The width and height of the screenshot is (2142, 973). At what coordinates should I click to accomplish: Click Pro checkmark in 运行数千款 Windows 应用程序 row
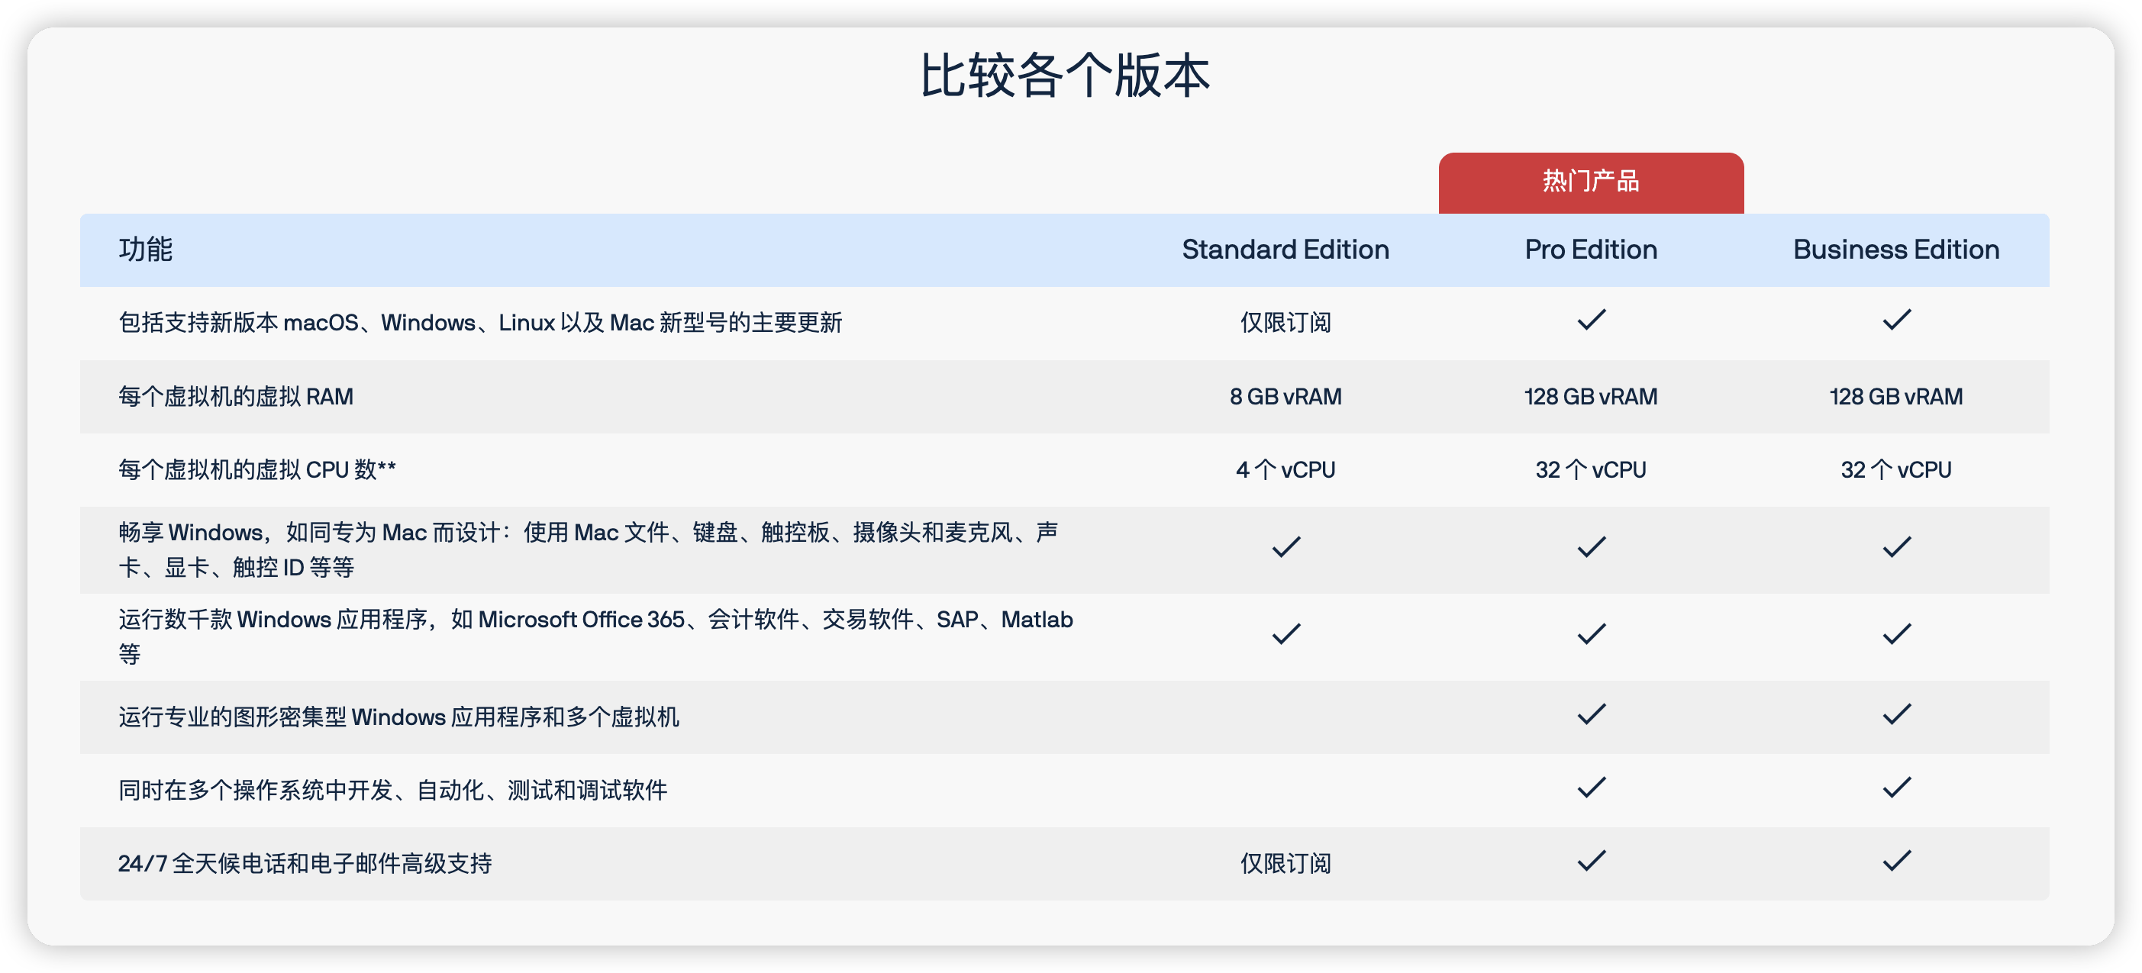[x=1592, y=633]
